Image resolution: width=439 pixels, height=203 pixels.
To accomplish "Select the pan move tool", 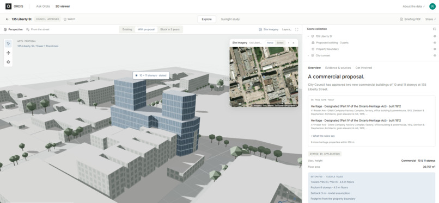I will click(x=8, y=53).
